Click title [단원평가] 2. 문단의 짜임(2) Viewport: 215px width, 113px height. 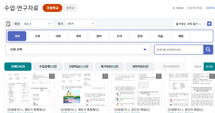(186, 110)
